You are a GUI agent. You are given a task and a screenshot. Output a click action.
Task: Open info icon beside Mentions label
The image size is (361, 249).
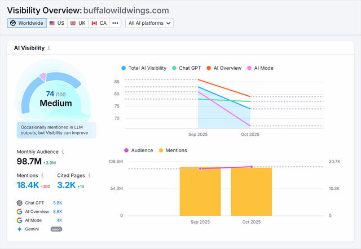tap(42, 175)
